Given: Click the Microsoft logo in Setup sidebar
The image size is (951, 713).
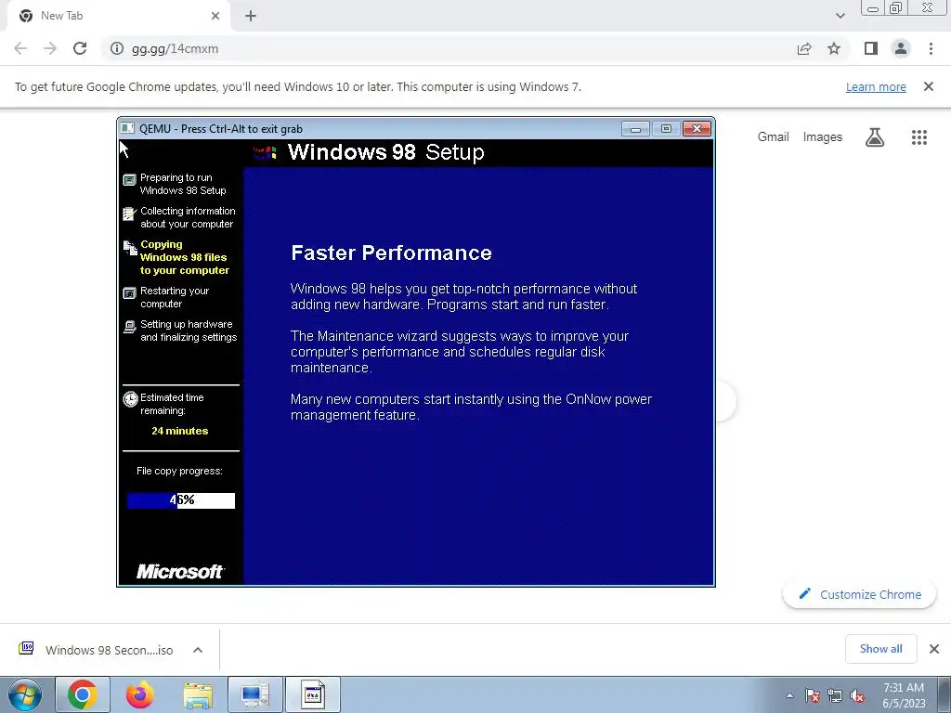Looking at the screenshot, I should click(180, 571).
